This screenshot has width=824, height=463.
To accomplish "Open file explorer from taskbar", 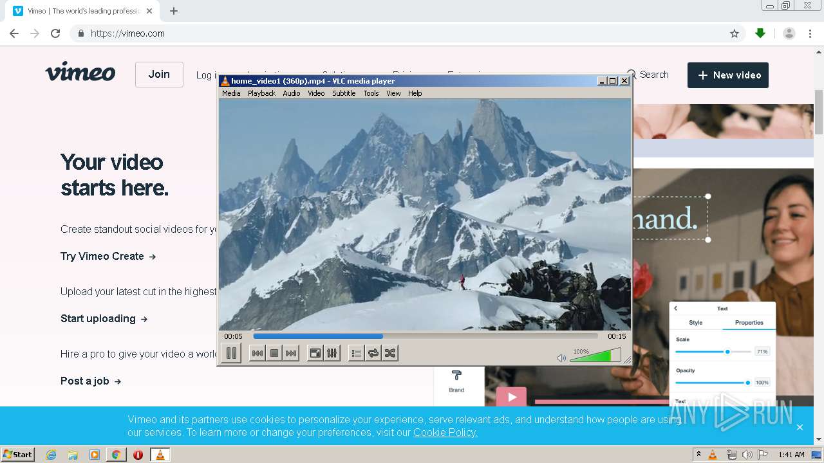I will 73,455.
